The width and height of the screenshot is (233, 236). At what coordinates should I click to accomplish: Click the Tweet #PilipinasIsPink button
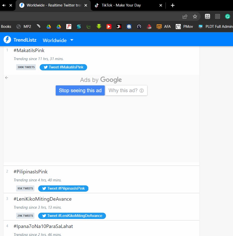(63, 188)
